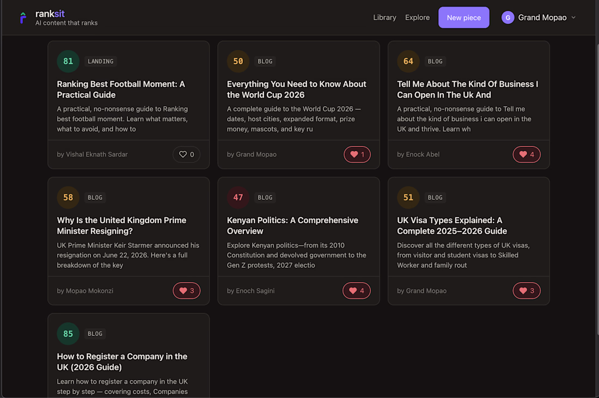Viewport: 599px width, 398px height.
Task: Click score badge 47 on Kenyan Politics card
Action: click(238, 198)
